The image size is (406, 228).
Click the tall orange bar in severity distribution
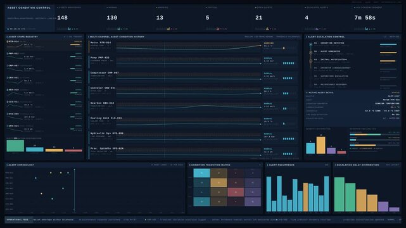coord(321,146)
